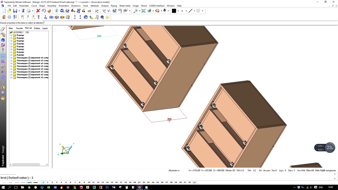The height and width of the screenshot is (190, 338).
Task: Open the dropdown arrow beside zoom magnifier
Action: click(x=139, y=11)
